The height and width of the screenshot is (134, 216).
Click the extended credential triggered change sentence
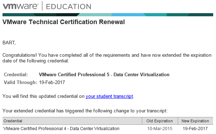(x=85, y=111)
